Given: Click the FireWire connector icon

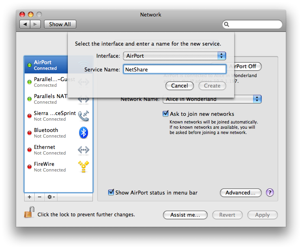Looking at the screenshot, I should pos(84,167).
